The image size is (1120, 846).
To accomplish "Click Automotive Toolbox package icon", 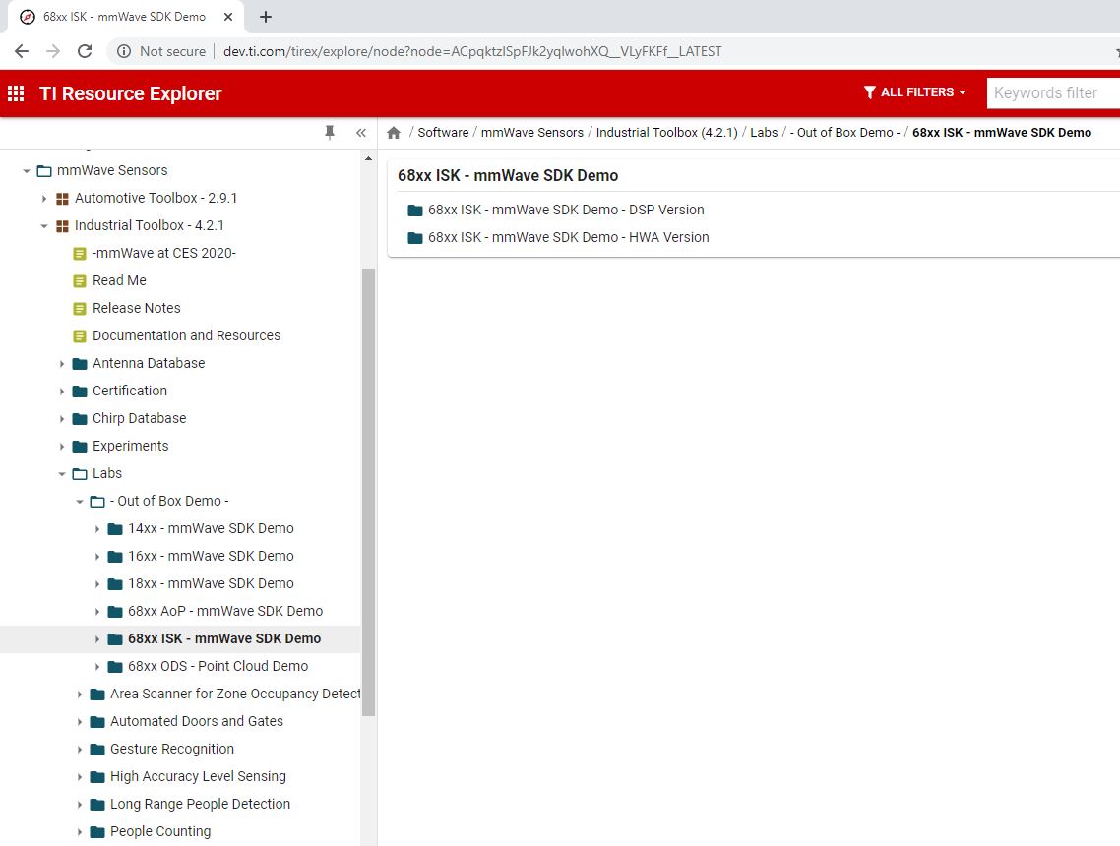I will pos(62,199).
